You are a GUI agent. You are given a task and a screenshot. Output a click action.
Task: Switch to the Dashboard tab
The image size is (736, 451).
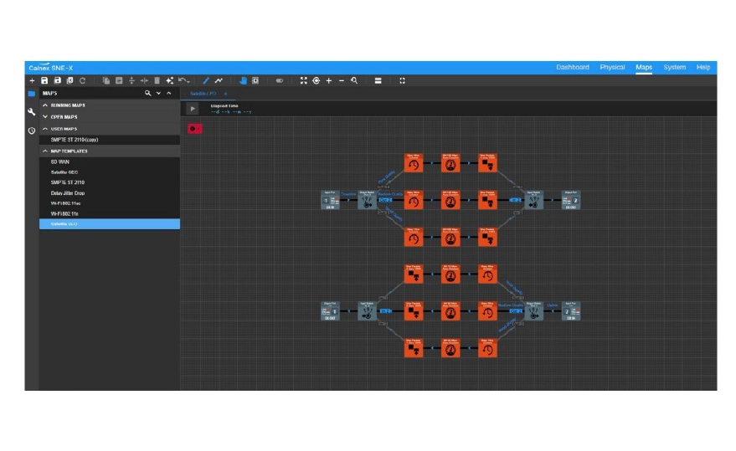tap(573, 67)
